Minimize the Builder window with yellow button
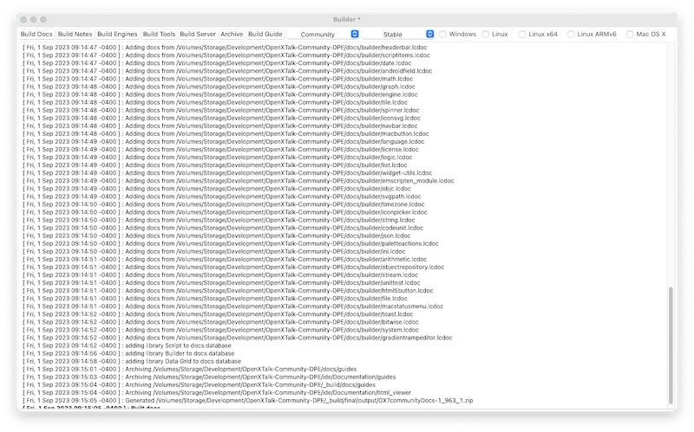The image size is (694, 432). coord(33,19)
